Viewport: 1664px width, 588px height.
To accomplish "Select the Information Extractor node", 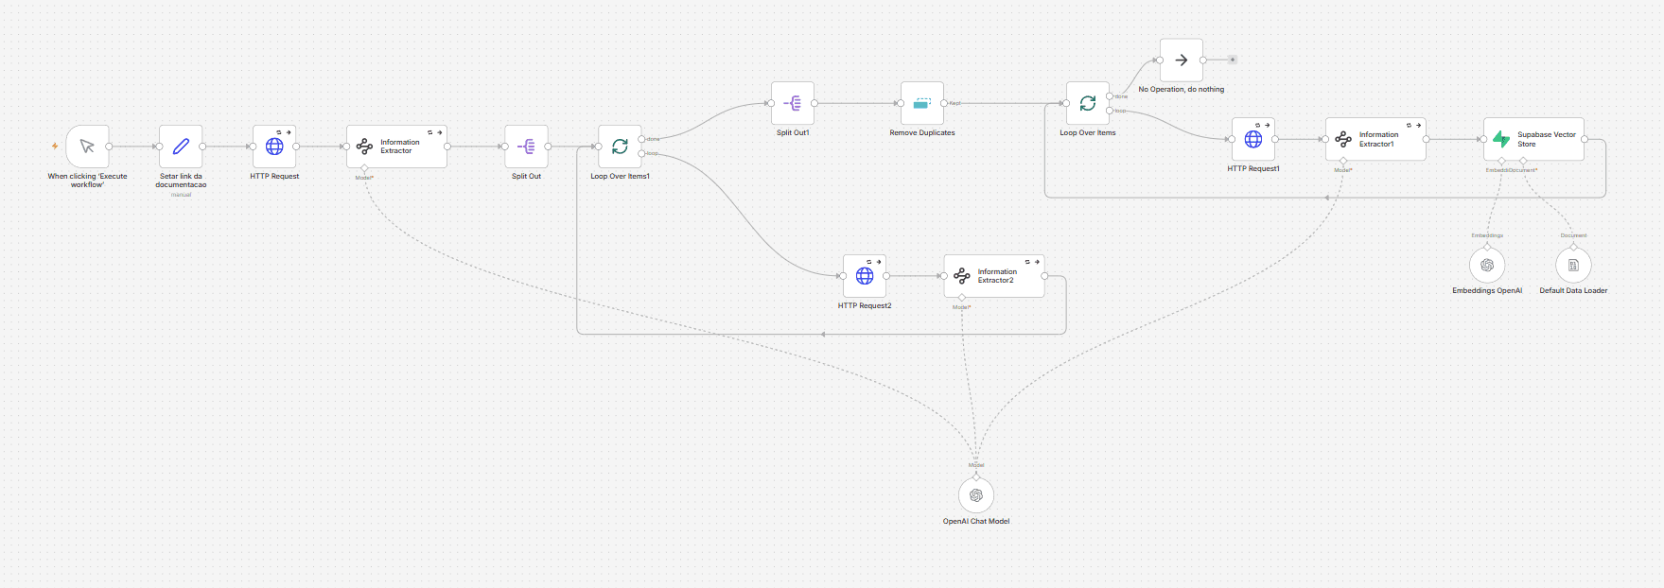I will (x=396, y=147).
